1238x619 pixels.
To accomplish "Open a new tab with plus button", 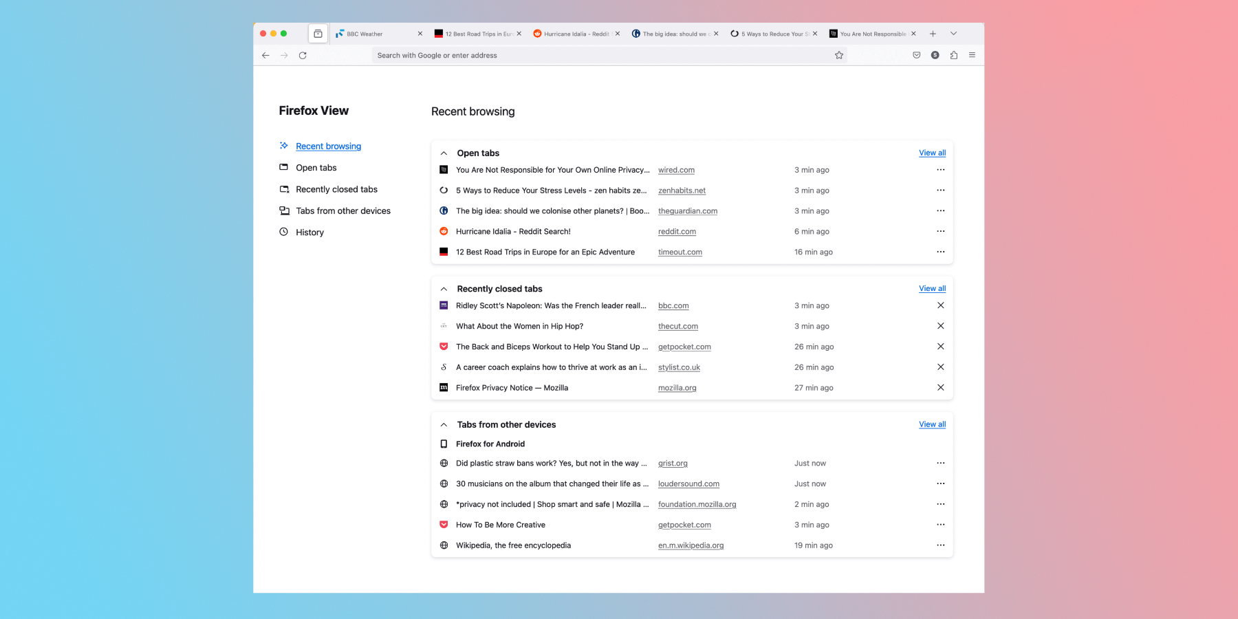I will pyautogui.click(x=933, y=34).
